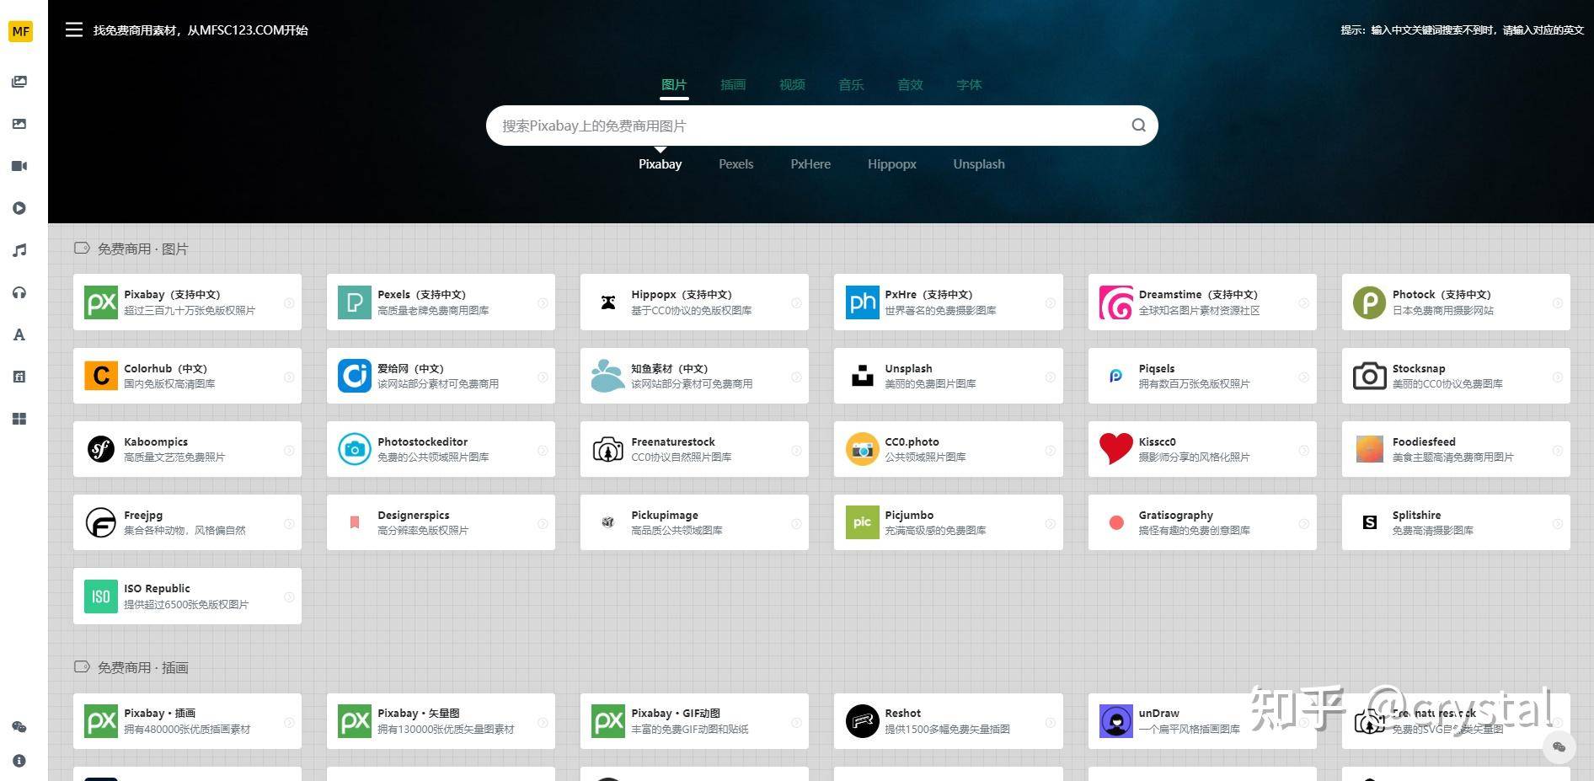
Task: Click the Pixabay 支持中文 logo icon
Action: (x=101, y=302)
